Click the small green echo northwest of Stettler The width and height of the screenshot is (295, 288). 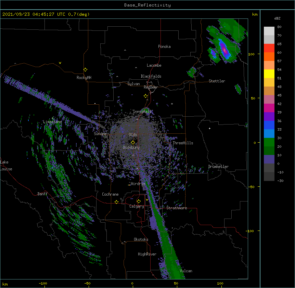[x=192, y=73]
